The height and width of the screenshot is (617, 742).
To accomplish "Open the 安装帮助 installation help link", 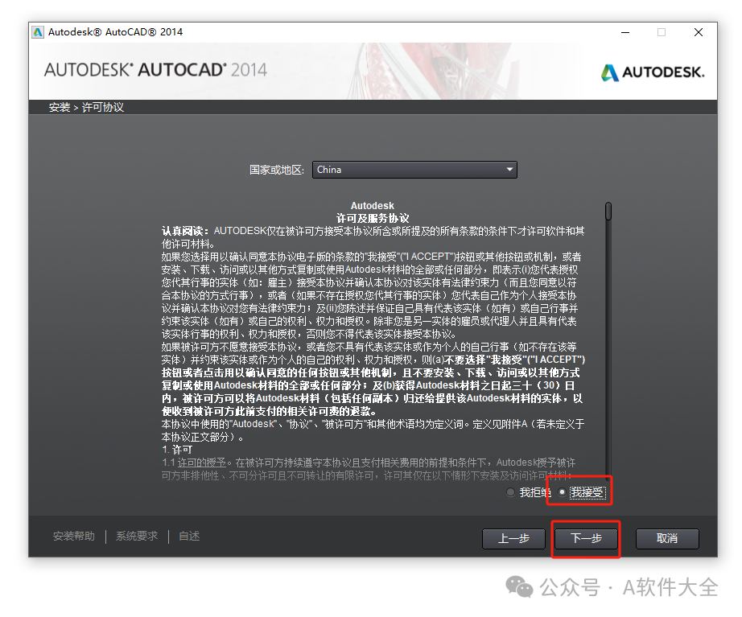I will pos(74,536).
